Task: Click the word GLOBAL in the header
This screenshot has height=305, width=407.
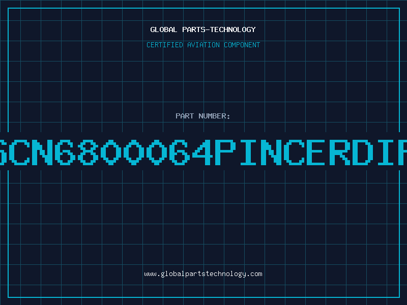Action: tap(163, 29)
